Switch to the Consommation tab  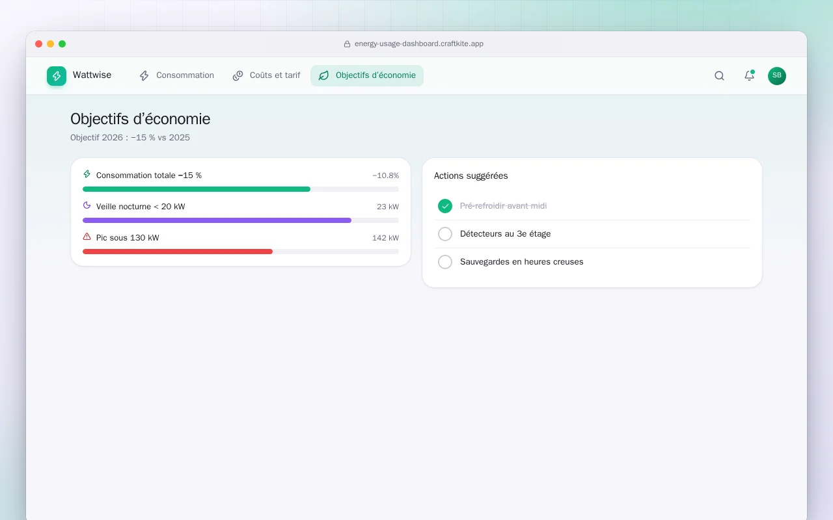coord(176,75)
